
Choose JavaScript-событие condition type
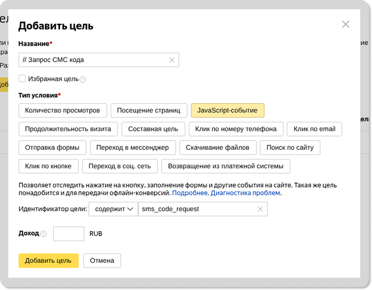pyautogui.click(x=227, y=110)
